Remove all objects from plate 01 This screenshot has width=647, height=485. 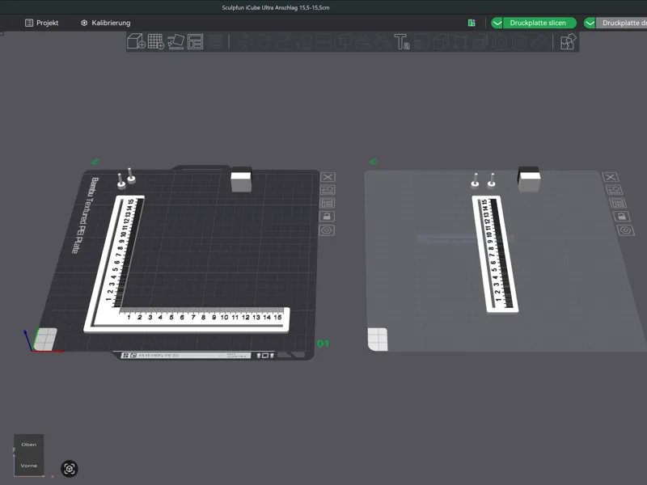(328, 177)
